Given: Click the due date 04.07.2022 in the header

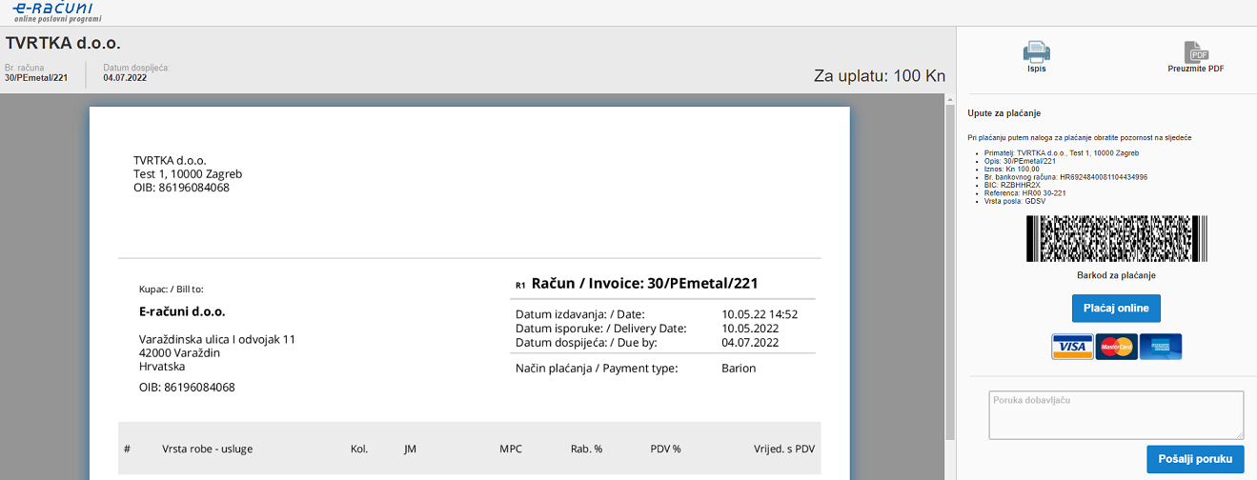Looking at the screenshot, I should coord(125,78).
